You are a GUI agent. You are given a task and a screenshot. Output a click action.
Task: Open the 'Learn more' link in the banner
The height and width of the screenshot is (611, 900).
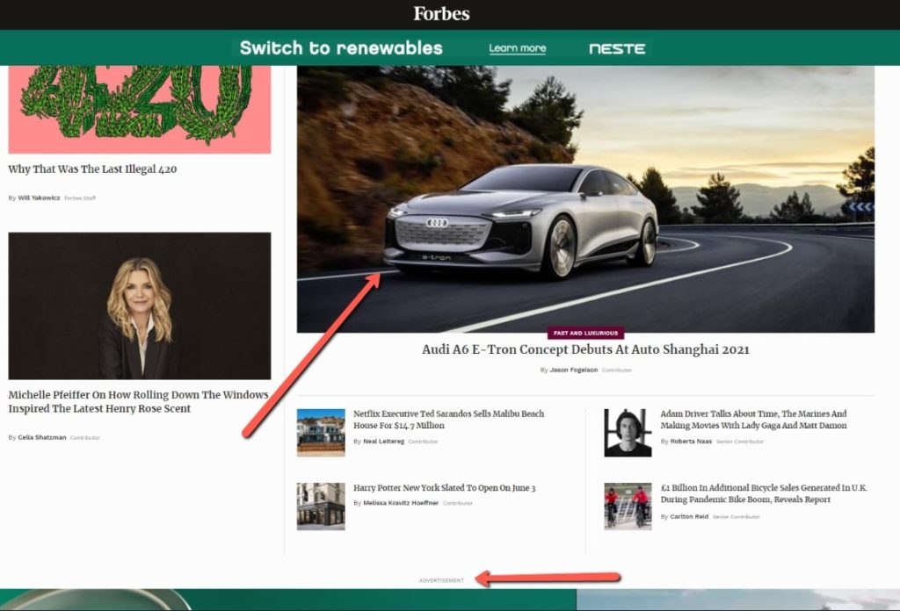[x=517, y=48]
